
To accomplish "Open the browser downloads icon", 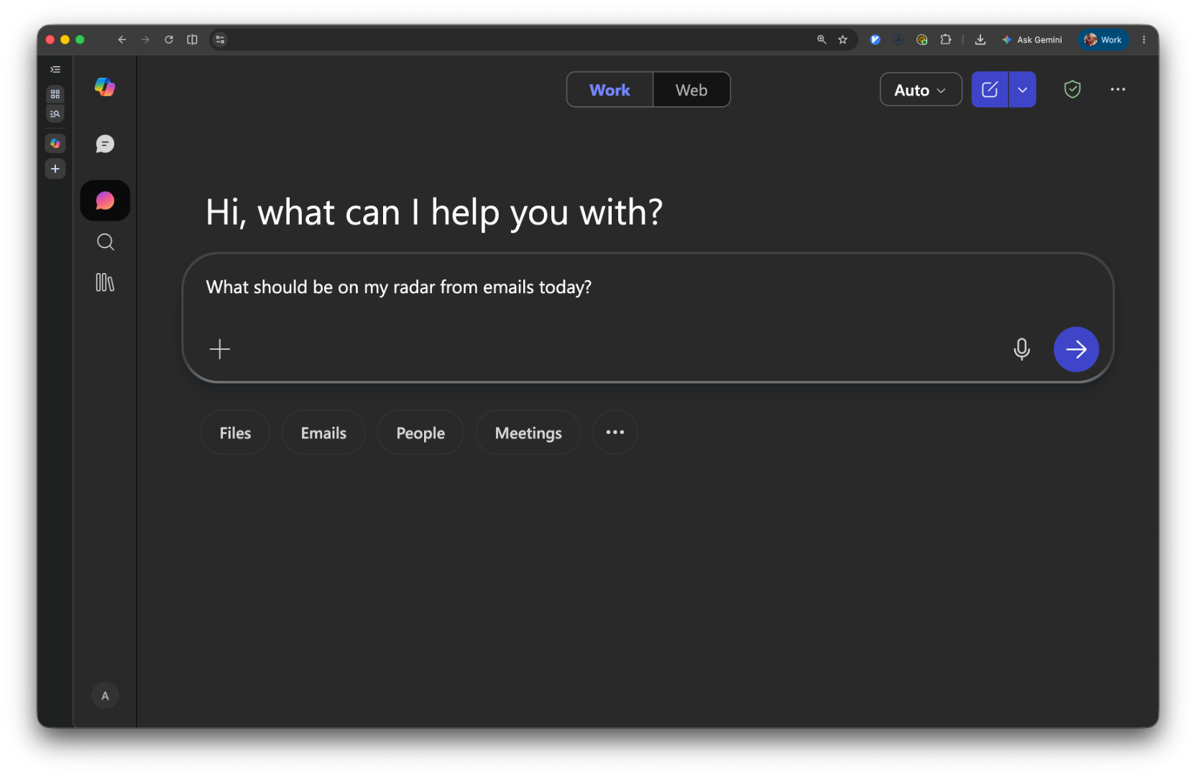I will tap(980, 40).
